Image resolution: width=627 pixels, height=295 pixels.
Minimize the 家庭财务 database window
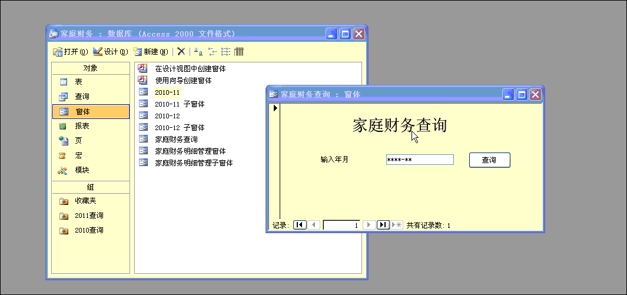tap(331, 34)
